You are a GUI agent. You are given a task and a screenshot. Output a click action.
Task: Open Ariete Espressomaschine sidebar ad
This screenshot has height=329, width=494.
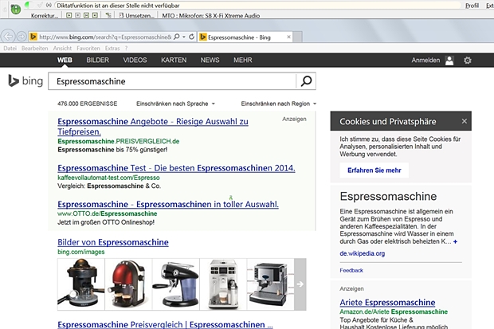(387, 302)
